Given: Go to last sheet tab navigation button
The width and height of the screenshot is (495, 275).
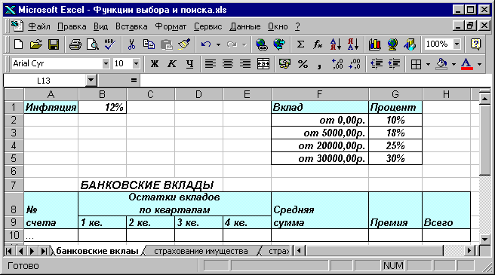Looking at the screenshot, I should pyautogui.click(x=44, y=251).
